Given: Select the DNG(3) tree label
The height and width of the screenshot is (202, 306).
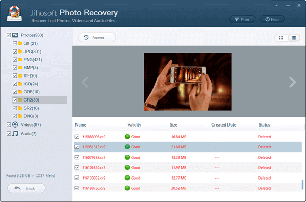Looking at the screenshot, I should point(31,116).
